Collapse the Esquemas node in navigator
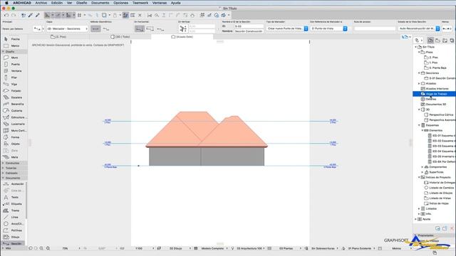456x256 pixels. (x=419, y=125)
